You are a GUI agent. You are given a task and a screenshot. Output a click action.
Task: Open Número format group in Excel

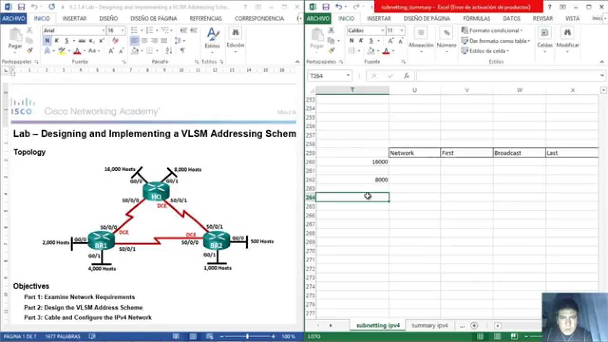coord(446,39)
